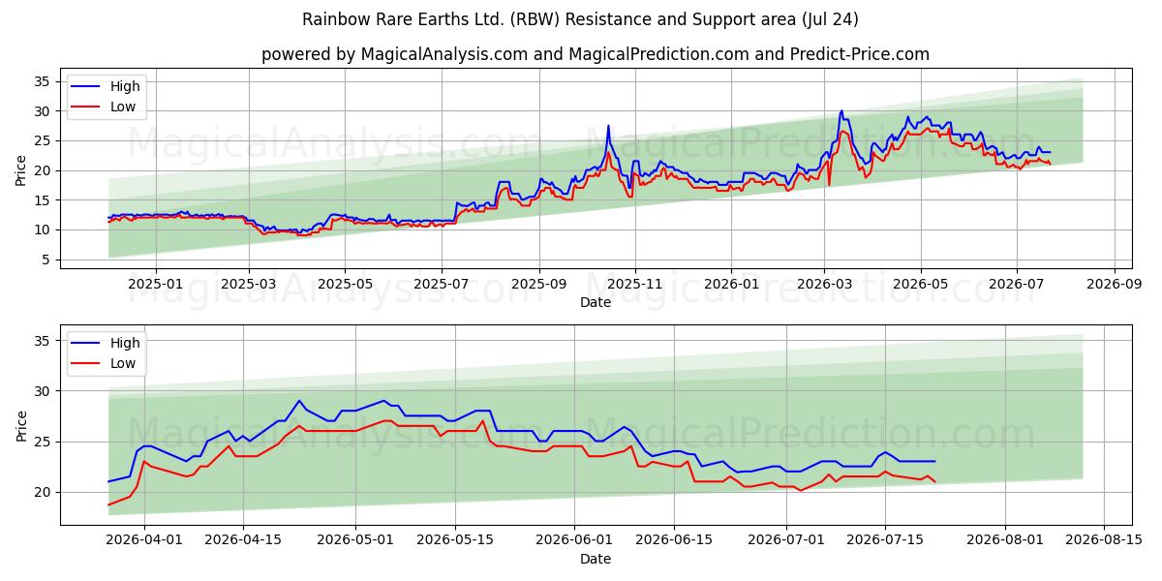Click the 'High' legend entry in bottom chart
The height and width of the screenshot is (581, 1162).
click(125, 343)
